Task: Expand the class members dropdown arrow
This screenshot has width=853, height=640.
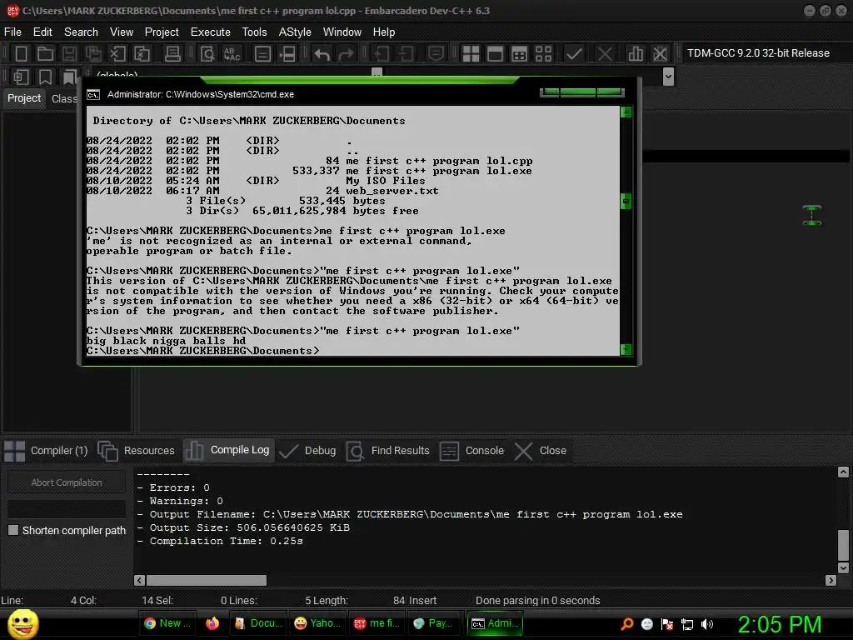Action: 669,77
